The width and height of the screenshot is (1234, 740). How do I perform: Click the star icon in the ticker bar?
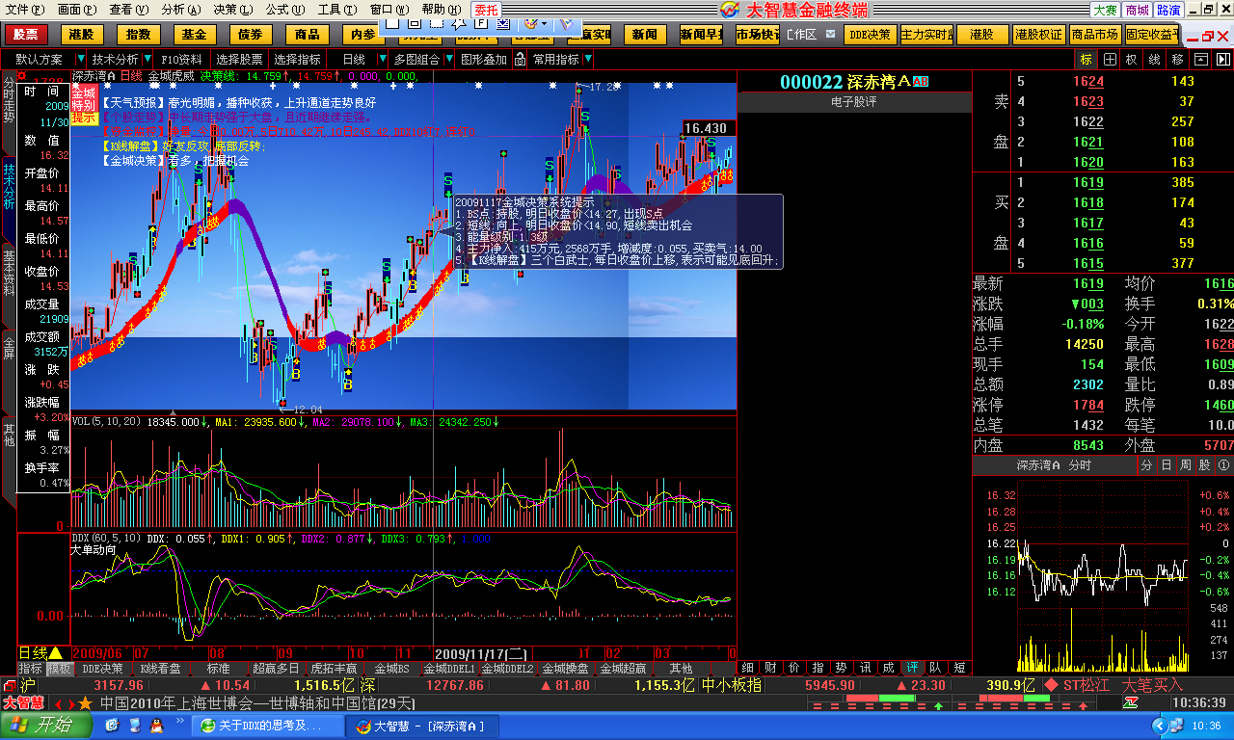click(x=86, y=703)
